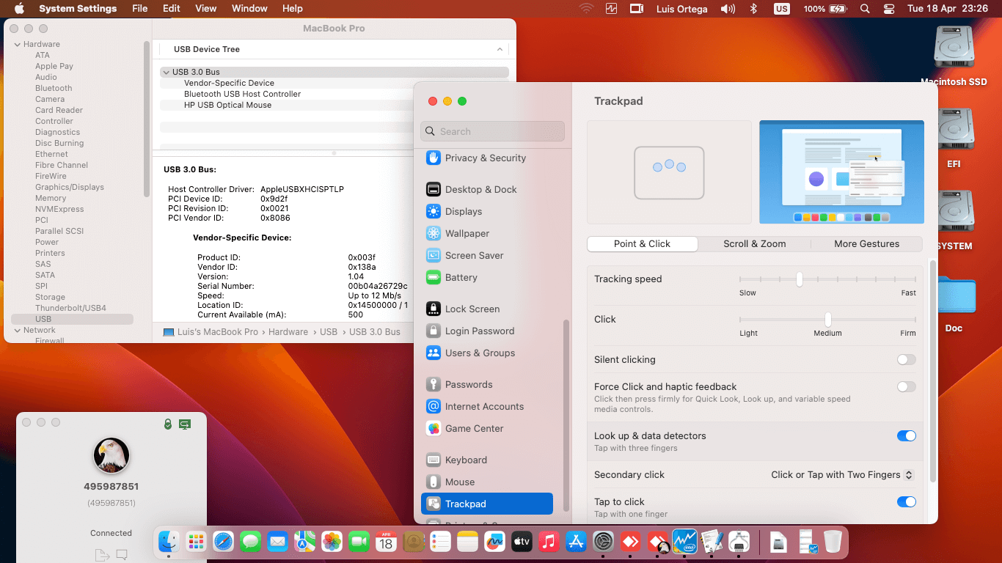Disable Tap to click toggle
Viewport: 1002px width, 563px height.
point(907,502)
